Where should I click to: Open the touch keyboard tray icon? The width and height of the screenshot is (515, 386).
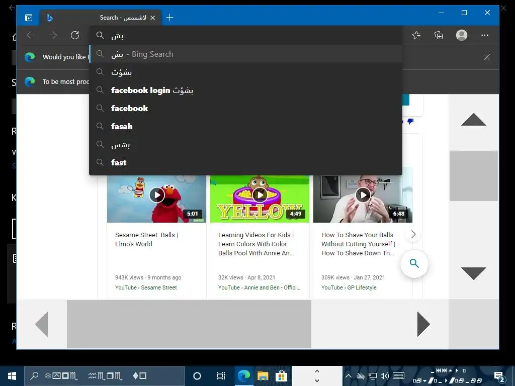click(398, 376)
